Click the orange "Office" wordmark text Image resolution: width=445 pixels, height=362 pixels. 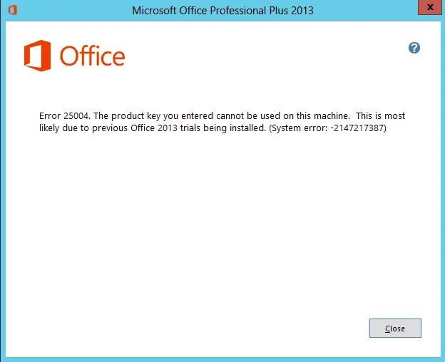point(92,56)
